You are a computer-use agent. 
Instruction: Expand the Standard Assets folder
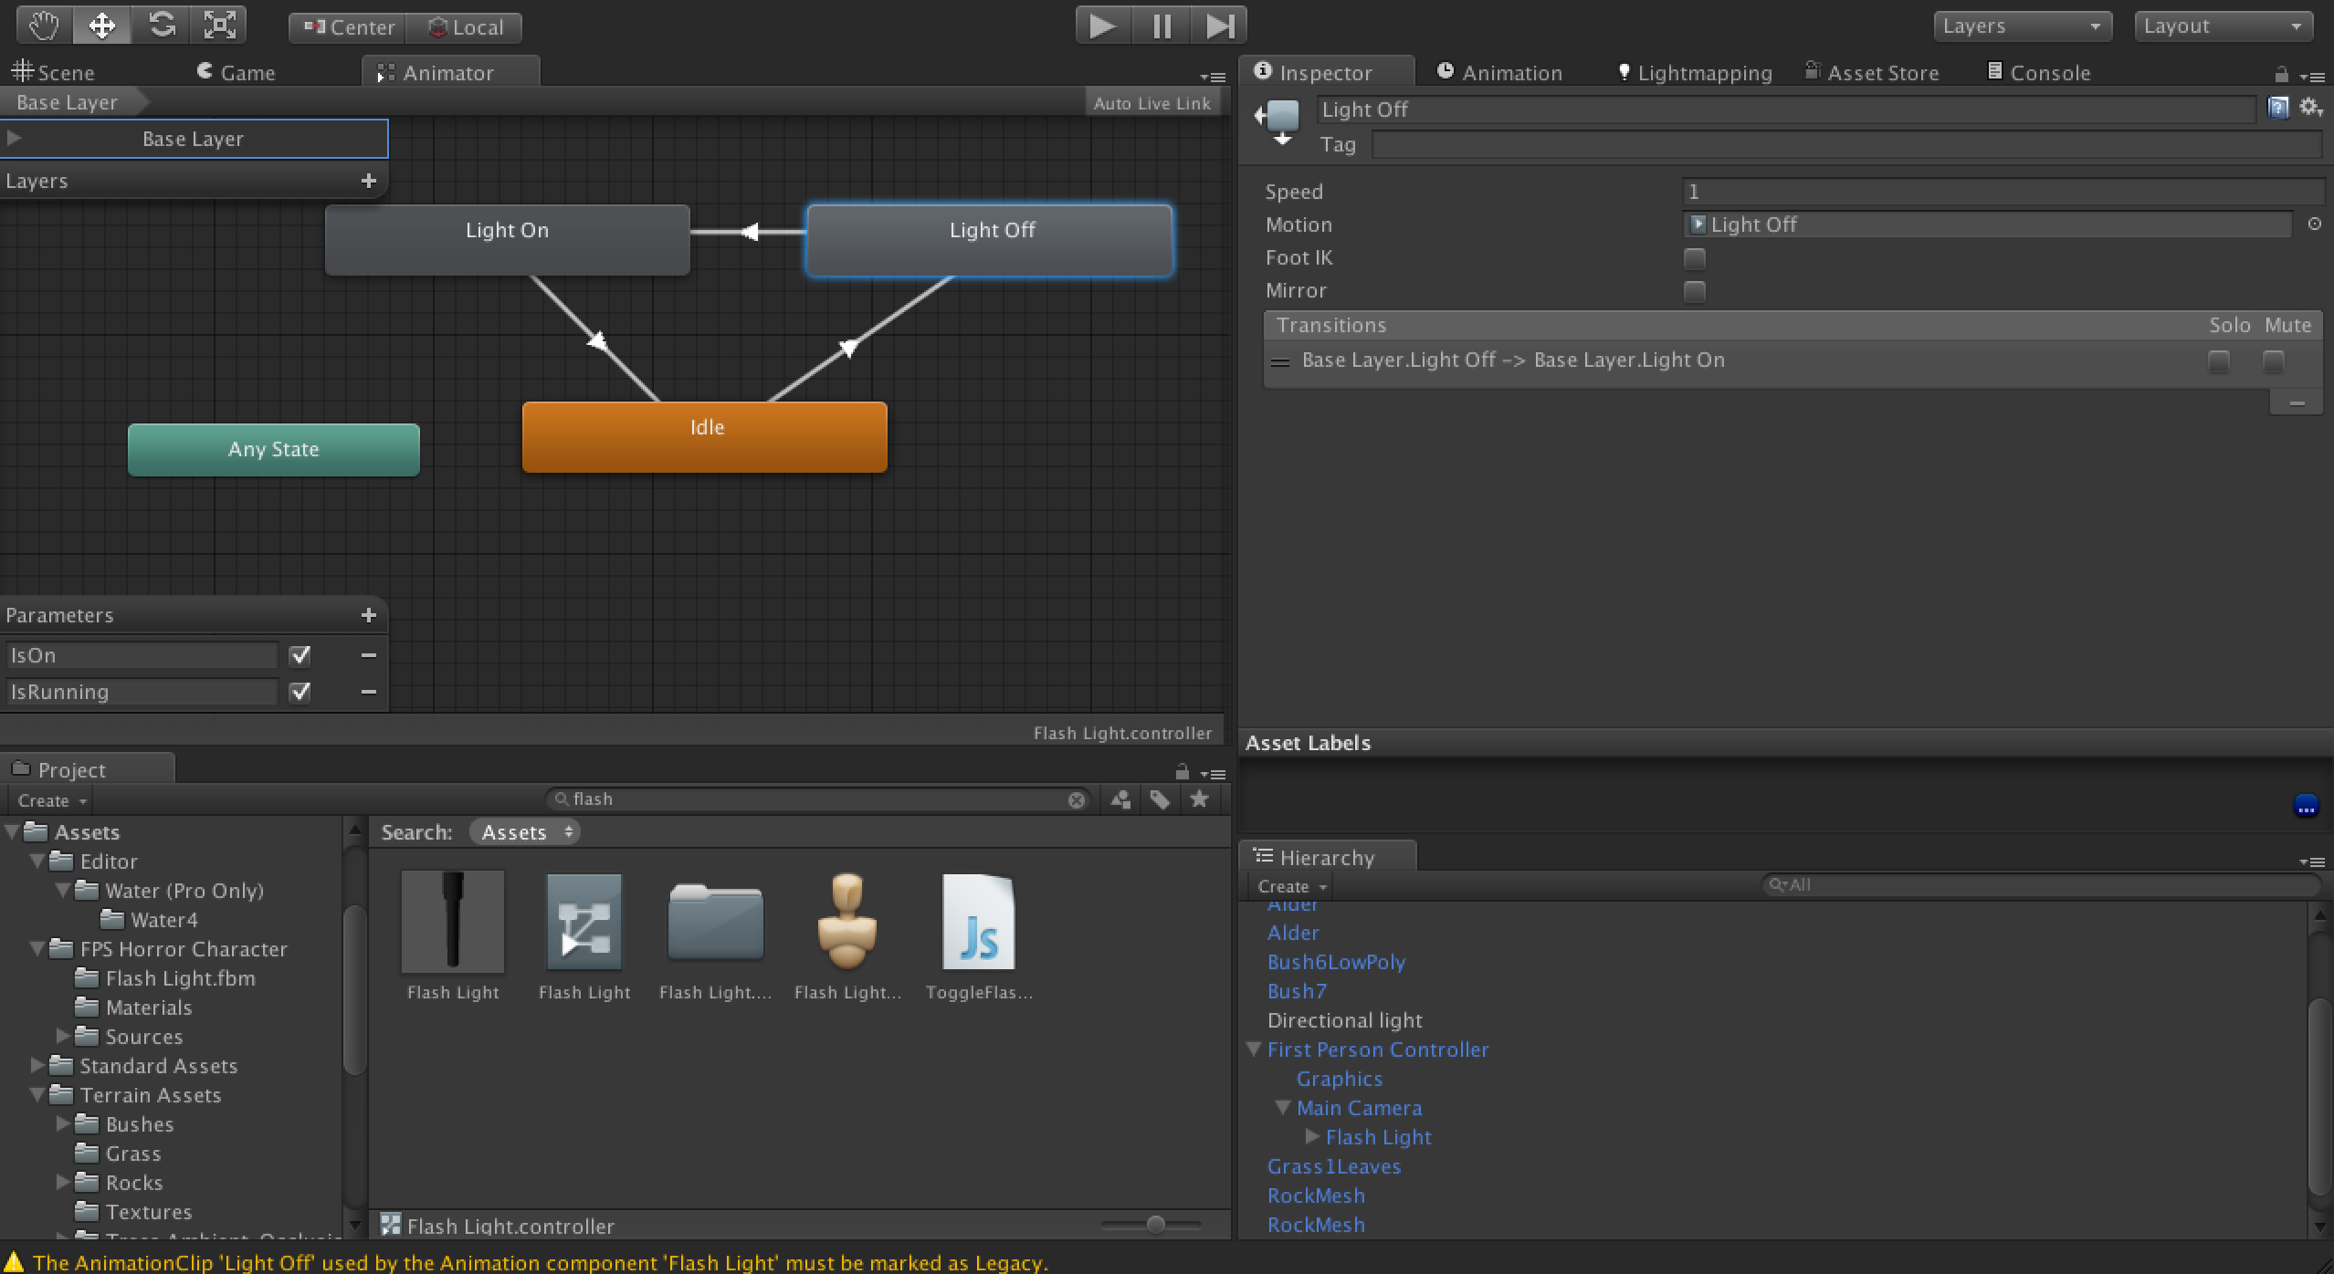coord(37,1065)
